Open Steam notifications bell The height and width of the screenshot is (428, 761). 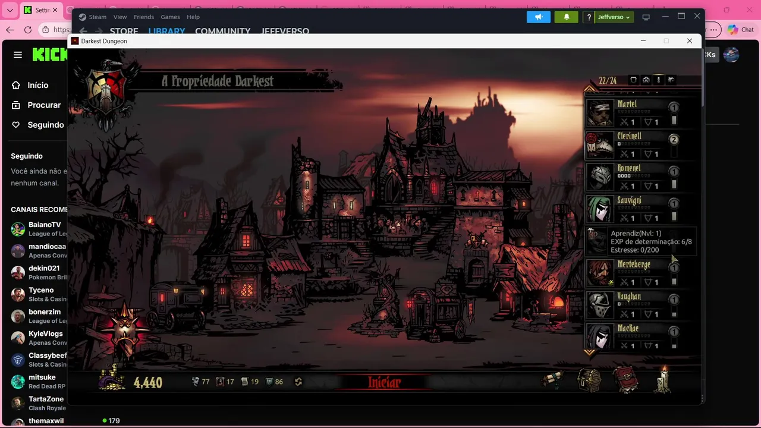point(567,17)
